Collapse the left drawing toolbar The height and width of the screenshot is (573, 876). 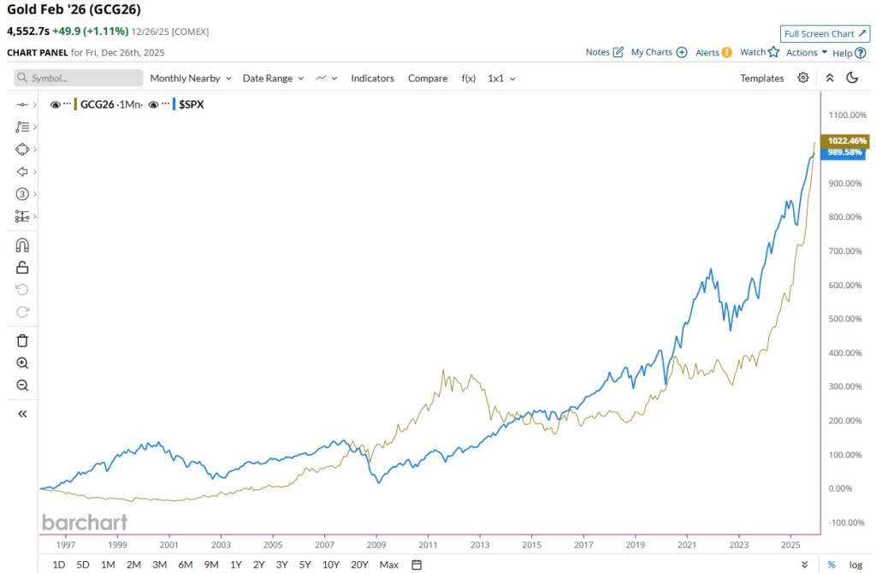click(x=23, y=414)
